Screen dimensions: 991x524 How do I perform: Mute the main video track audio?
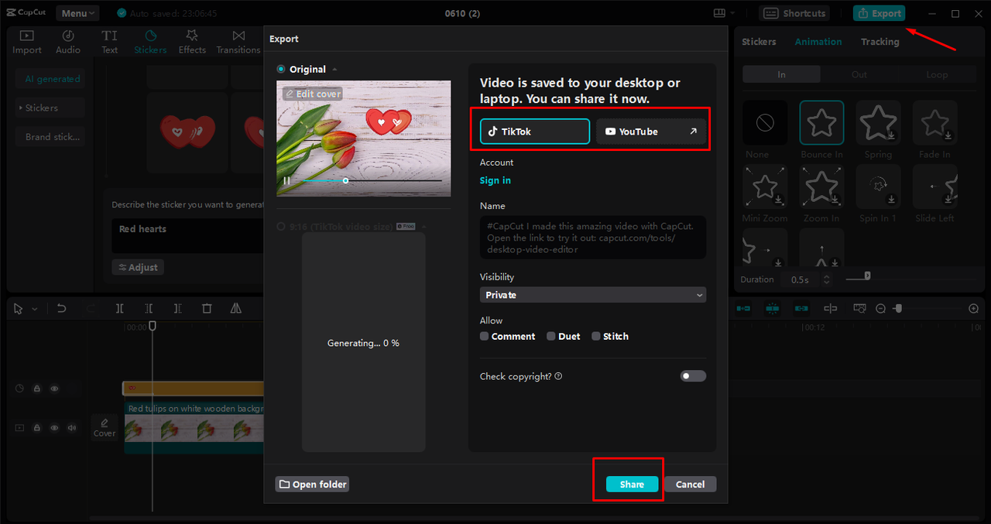click(x=72, y=427)
